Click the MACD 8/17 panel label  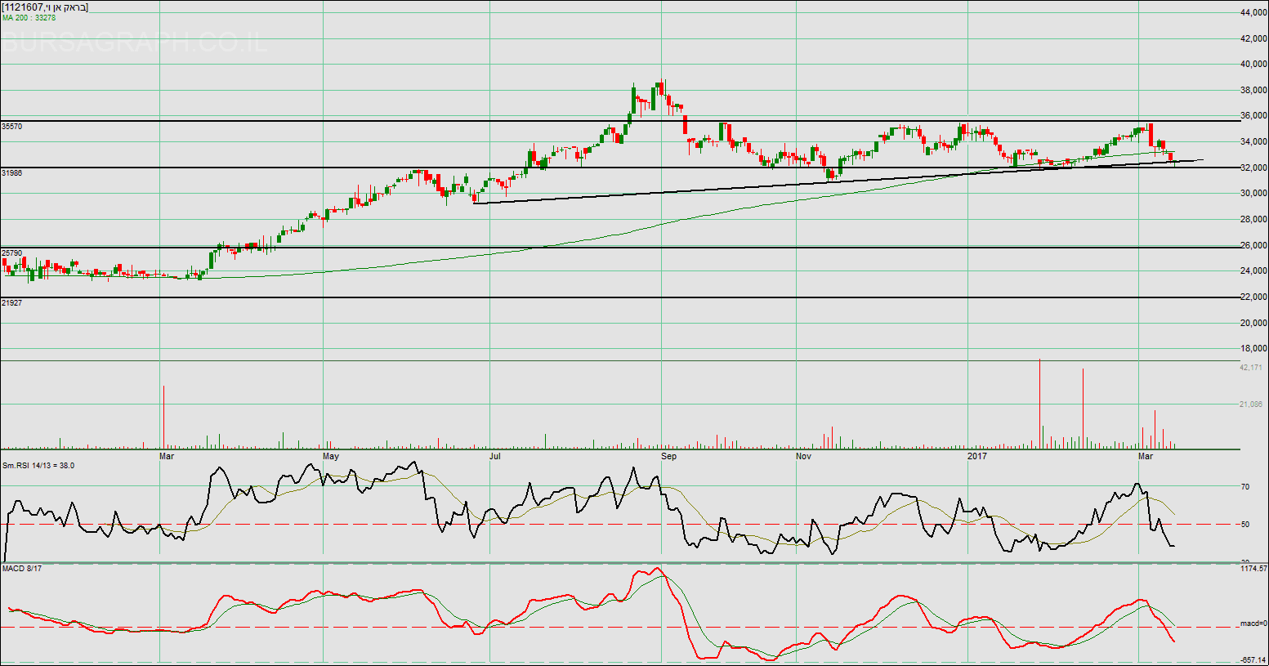coord(22,568)
